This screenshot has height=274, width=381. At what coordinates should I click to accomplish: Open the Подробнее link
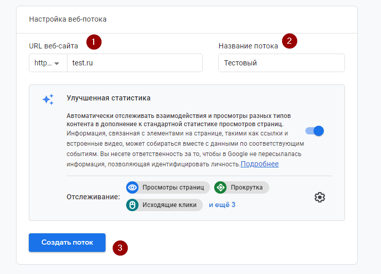click(x=259, y=164)
